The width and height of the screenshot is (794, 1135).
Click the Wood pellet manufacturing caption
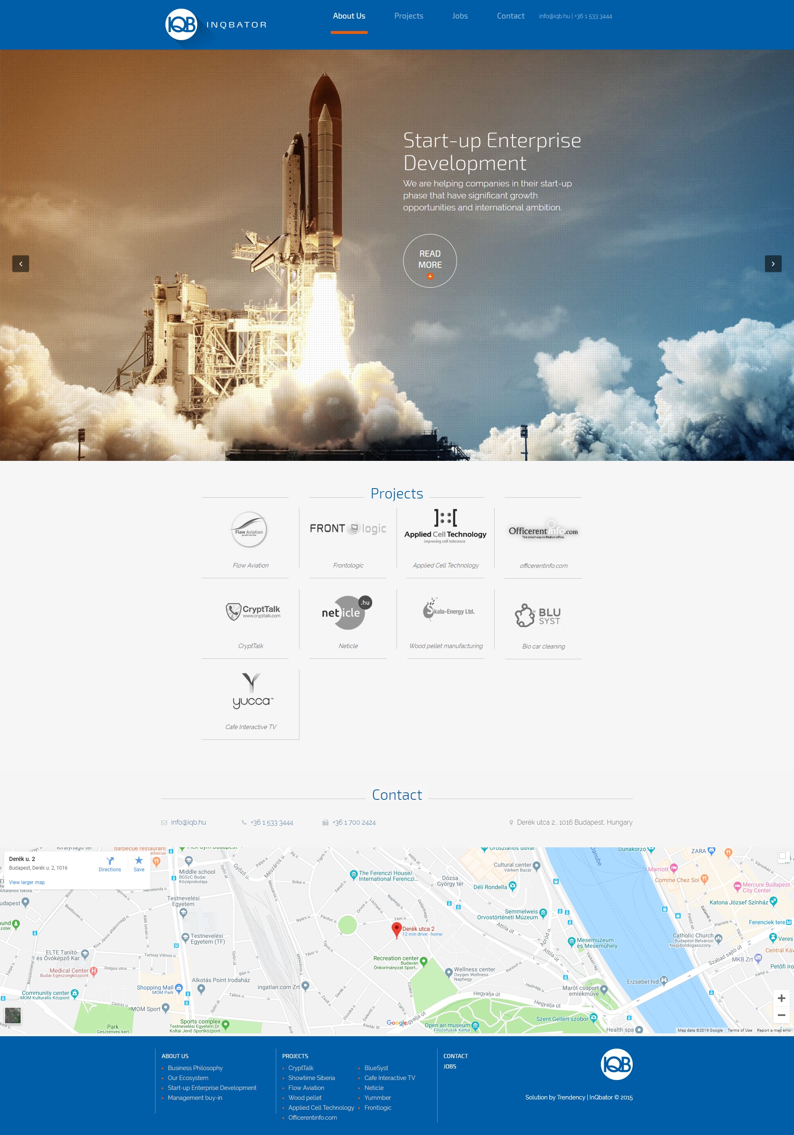click(x=446, y=646)
